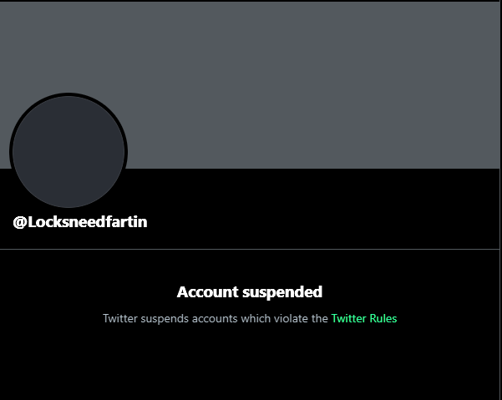Viewport: 502px width, 400px height.
Task: Click the word "Account" in the heading
Action: (x=208, y=292)
